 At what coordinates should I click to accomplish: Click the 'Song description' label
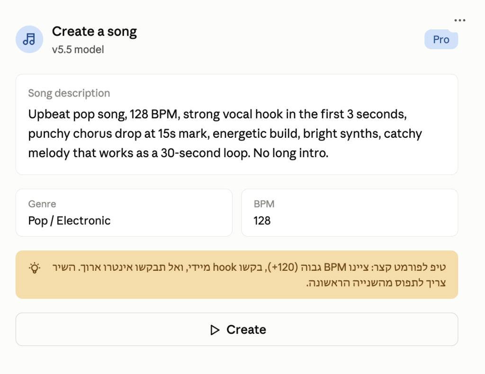coord(69,93)
